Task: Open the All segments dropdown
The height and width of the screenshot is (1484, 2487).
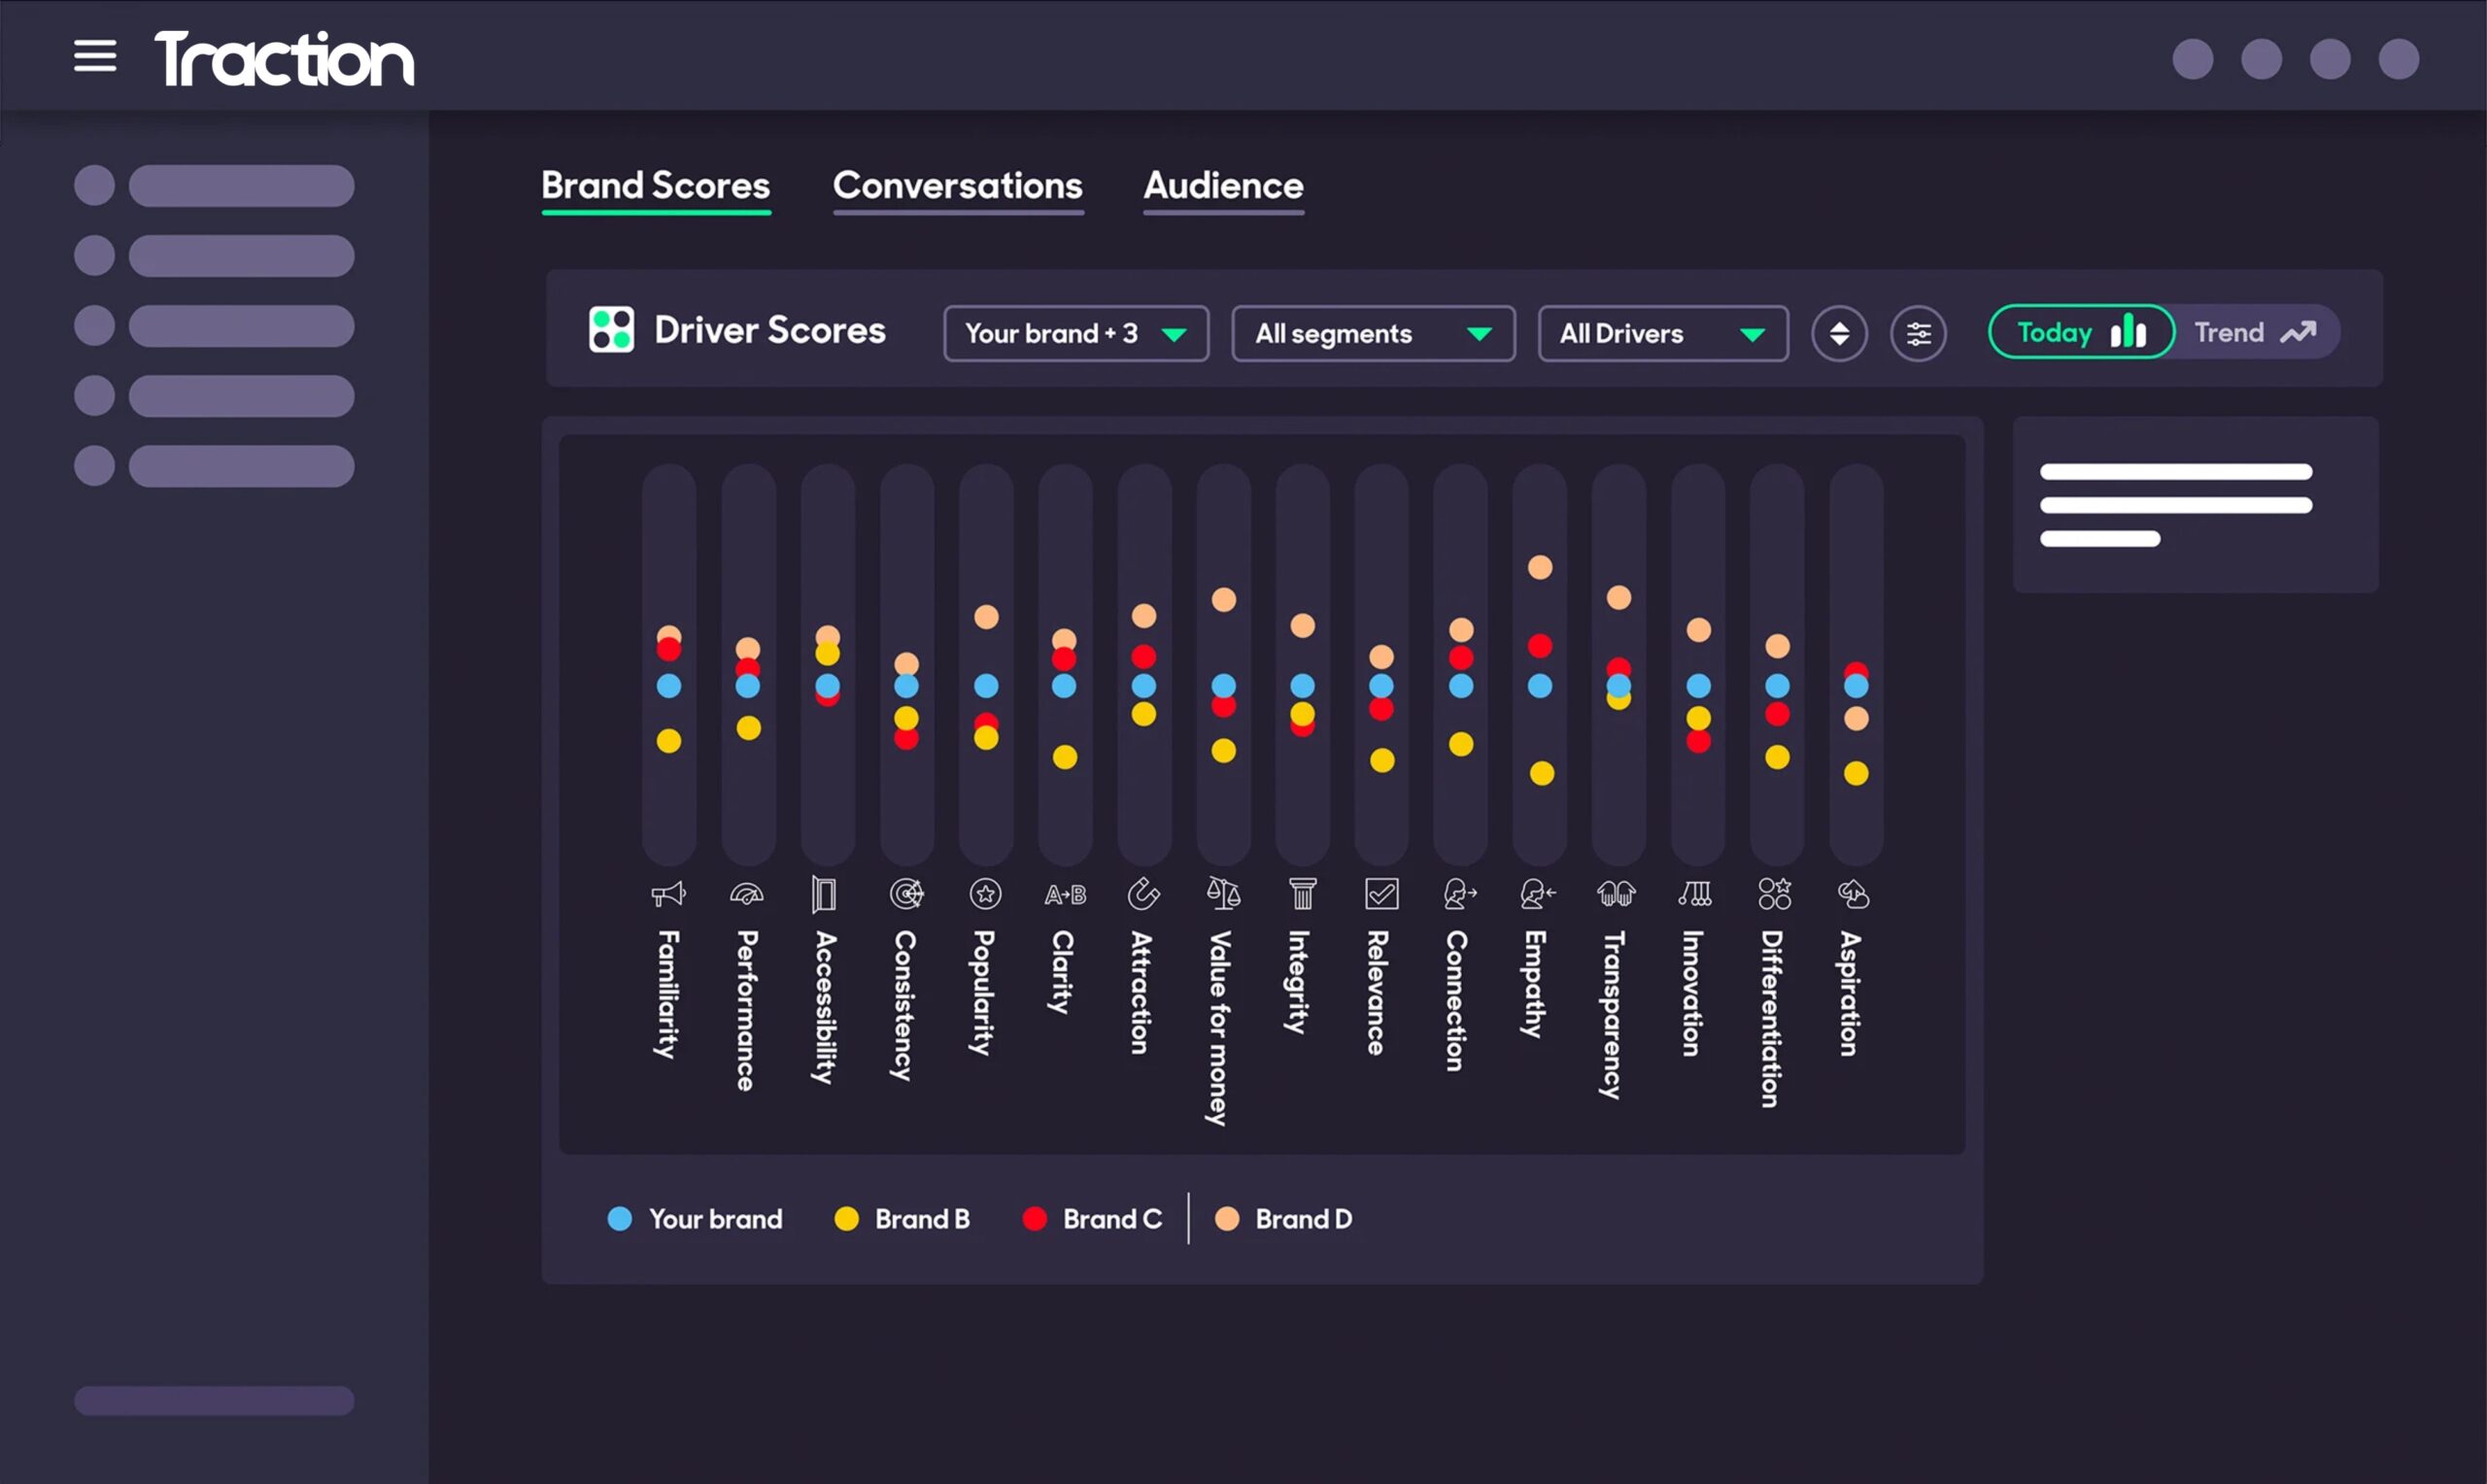Action: tap(1372, 333)
